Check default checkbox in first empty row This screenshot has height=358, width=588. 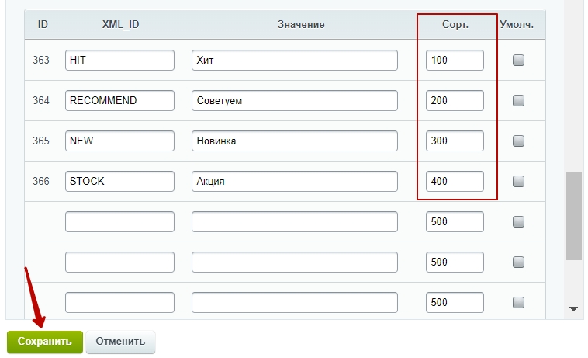tap(518, 222)
